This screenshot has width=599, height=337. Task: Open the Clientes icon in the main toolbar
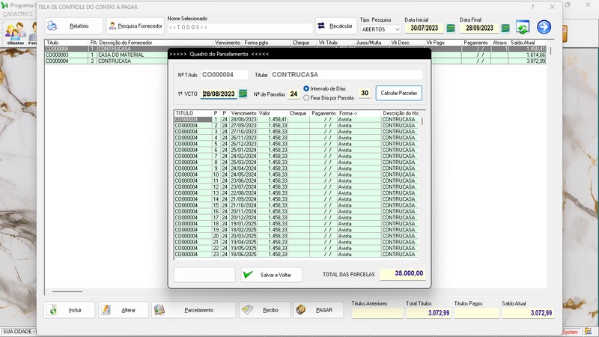point(14,31)
